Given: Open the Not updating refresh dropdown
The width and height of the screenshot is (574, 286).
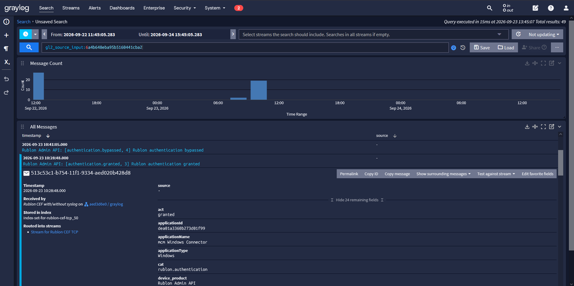Looking at the screenshot, I should 537,34.
